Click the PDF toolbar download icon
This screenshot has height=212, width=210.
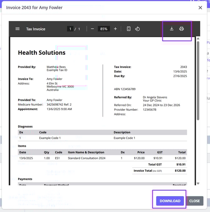[x=171, y=29]
